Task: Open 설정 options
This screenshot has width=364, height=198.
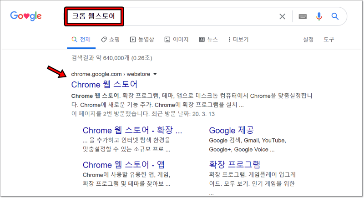Action: click(x=308, y=40)
